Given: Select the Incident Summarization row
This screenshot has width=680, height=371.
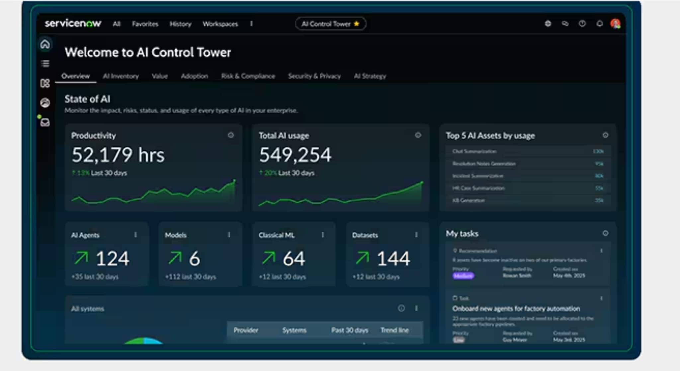Looking at the screenshot, I should point(528,176).
